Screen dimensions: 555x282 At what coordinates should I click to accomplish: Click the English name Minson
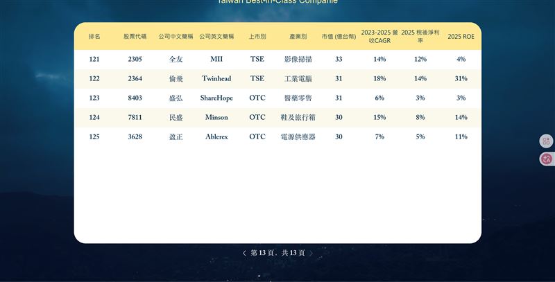pos(216,117)
